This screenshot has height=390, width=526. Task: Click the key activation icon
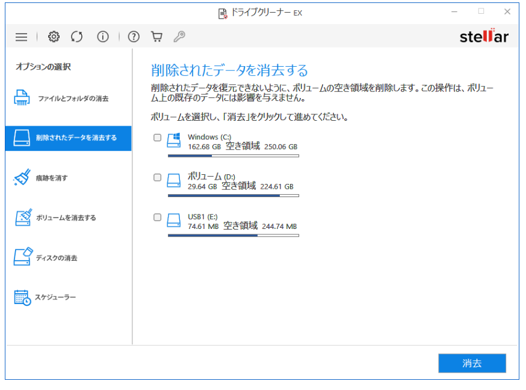tap(179, 37)
